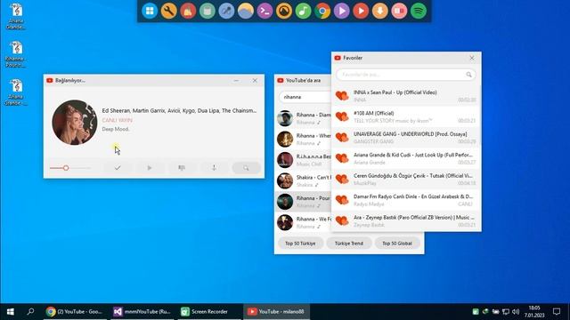Click the Favoriler search magnifier icon

(469, 75)
